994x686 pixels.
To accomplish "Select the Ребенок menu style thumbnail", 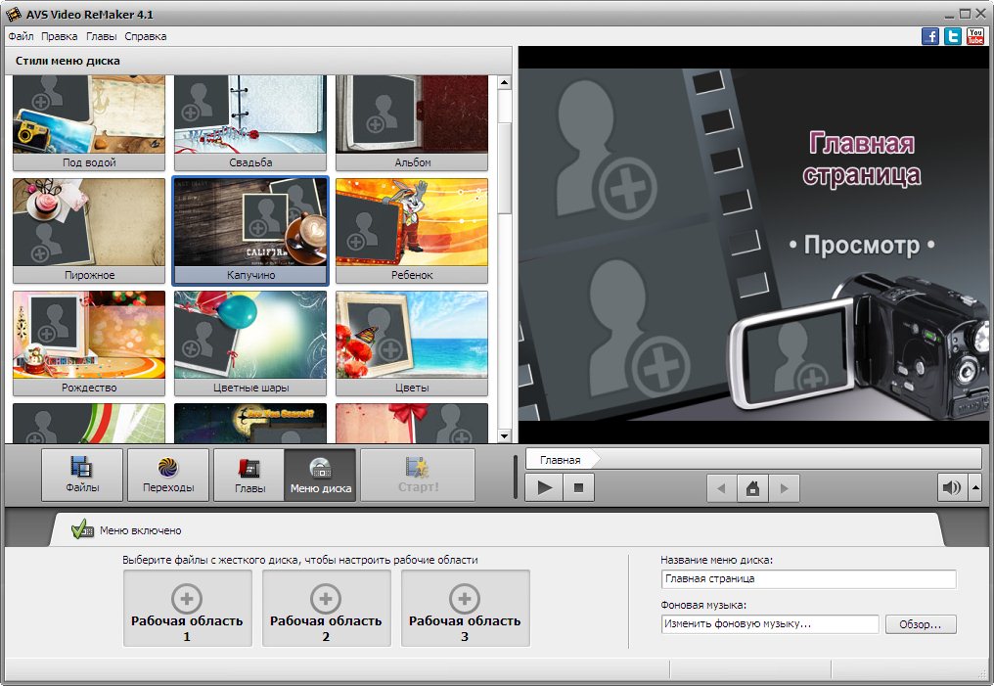I will [x=411, y=230].
